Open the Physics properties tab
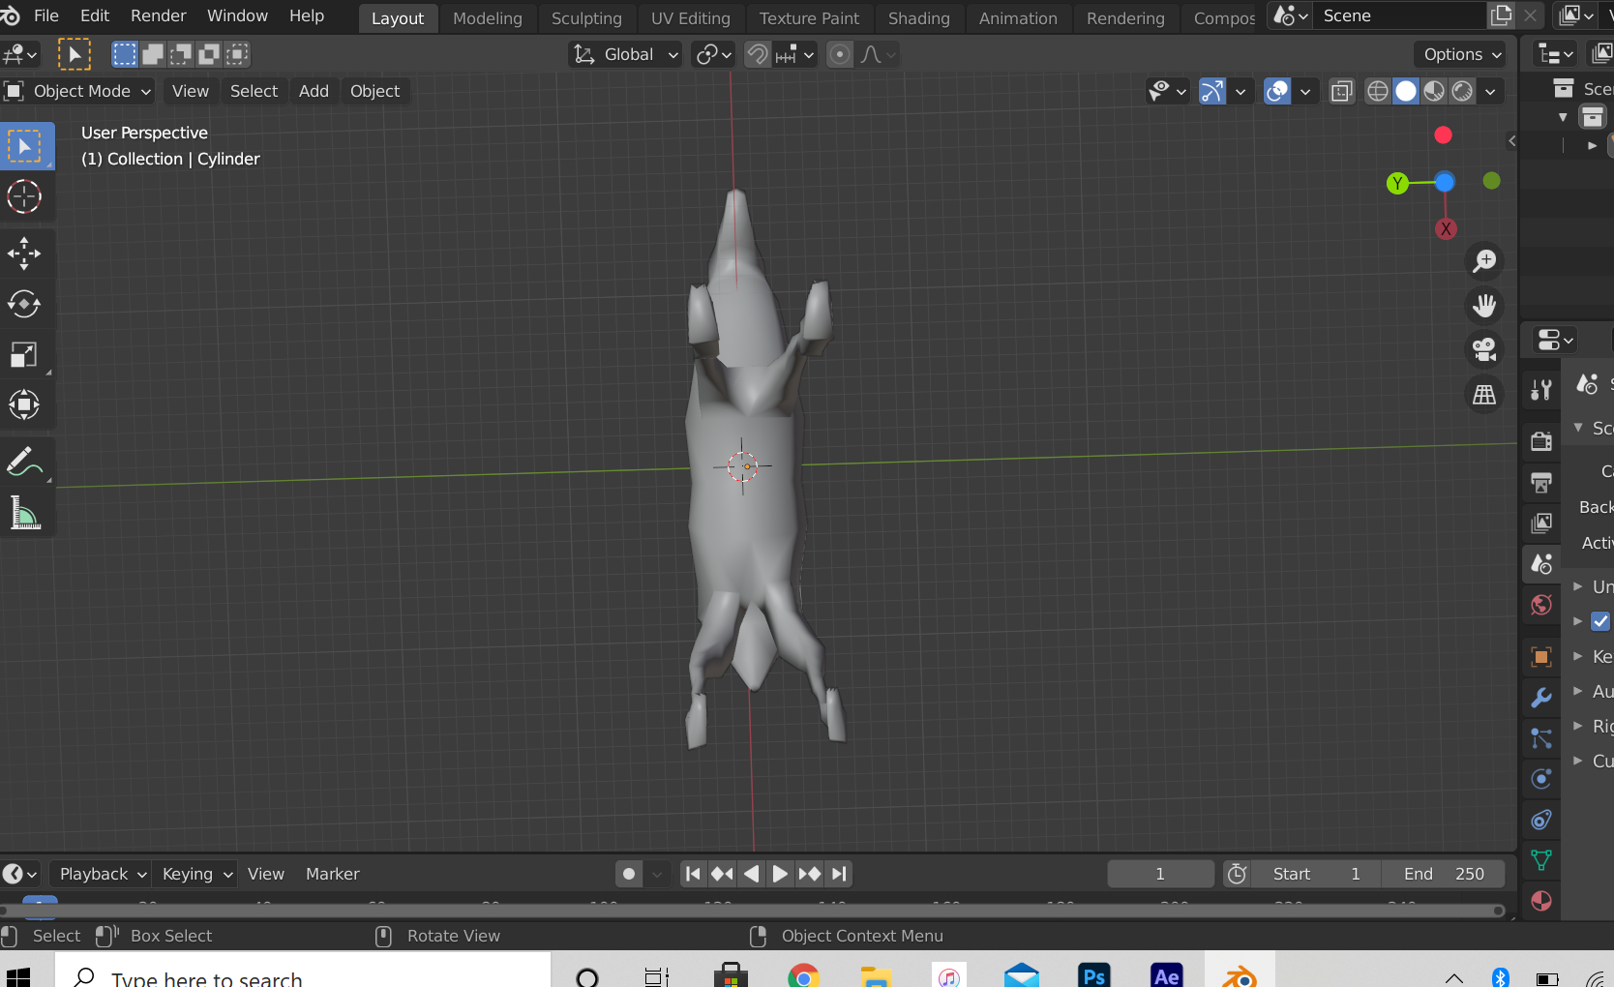The width and height of the screenshot is (1614, 987). tap(1541, 779)
